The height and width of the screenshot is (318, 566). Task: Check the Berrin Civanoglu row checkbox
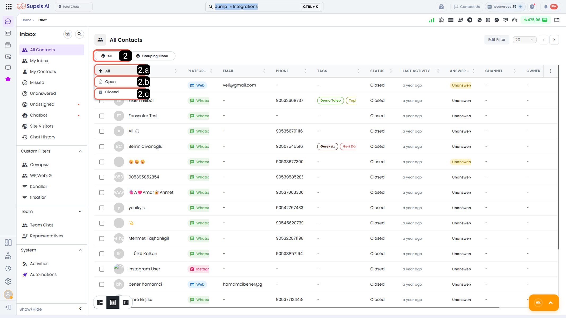(x=102, y=147)
